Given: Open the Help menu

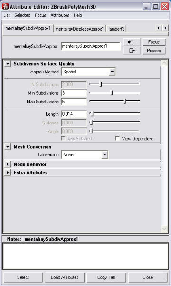Looking at the screenshot, I should 78,15.
